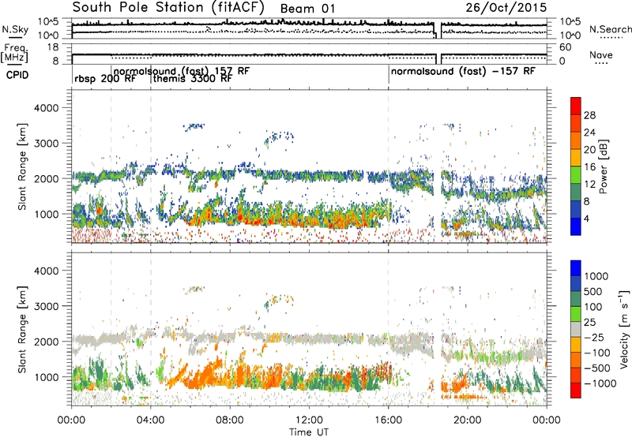Image resolution: width=632 pixels, height=437 pixels.
Task: Click the '16' power colorbar tick
Action: (x=589, y=167)
